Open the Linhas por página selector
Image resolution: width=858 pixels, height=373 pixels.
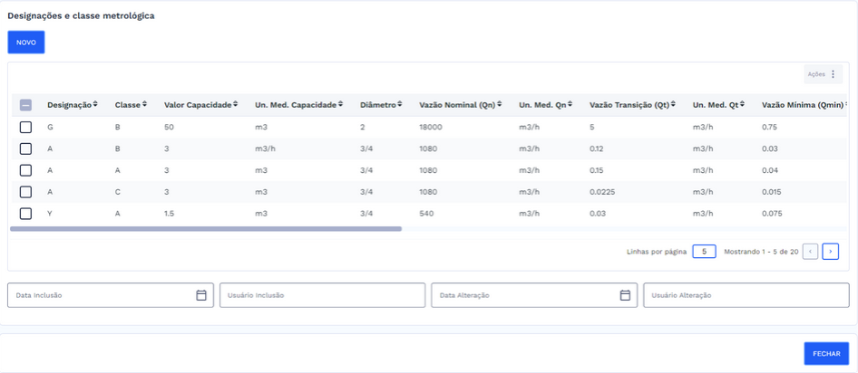pyautogui.click(x=704, y=252)
